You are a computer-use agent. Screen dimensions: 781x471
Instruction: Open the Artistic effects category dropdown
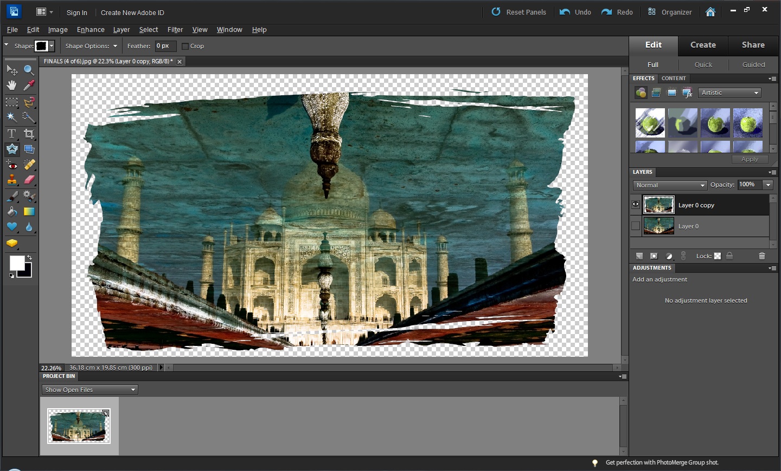point(729,93)
